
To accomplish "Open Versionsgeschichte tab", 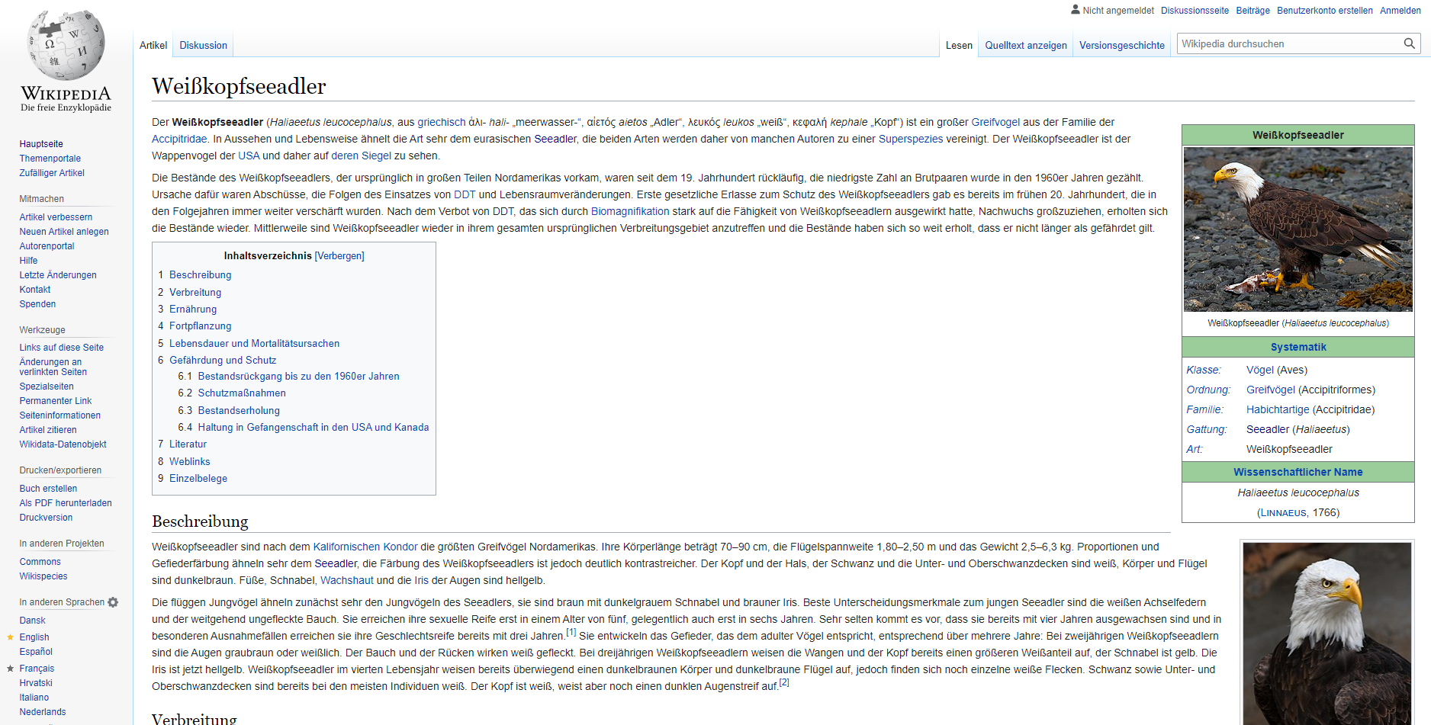I will coord(1121,45).
